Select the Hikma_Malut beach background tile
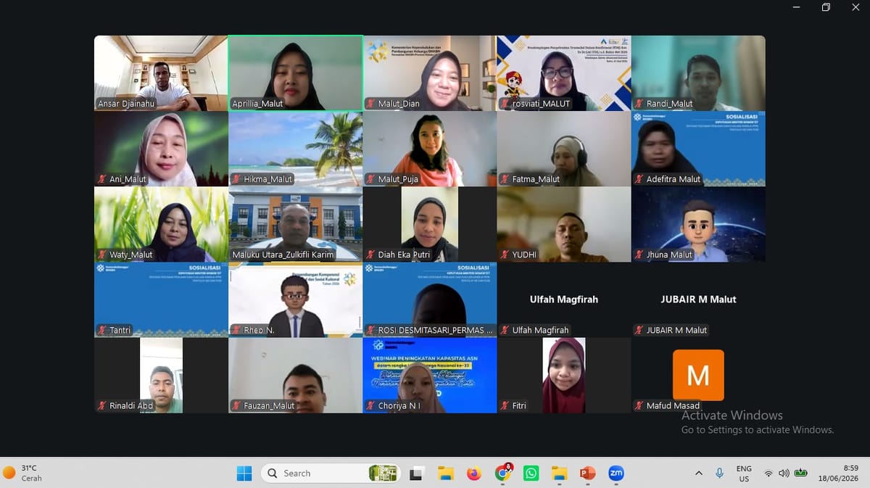This screenshot has width=870, height=488. click(296, 149)
